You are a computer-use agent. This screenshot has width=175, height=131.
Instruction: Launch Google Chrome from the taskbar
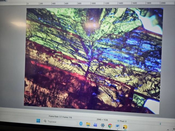click(x=110, y=126)
